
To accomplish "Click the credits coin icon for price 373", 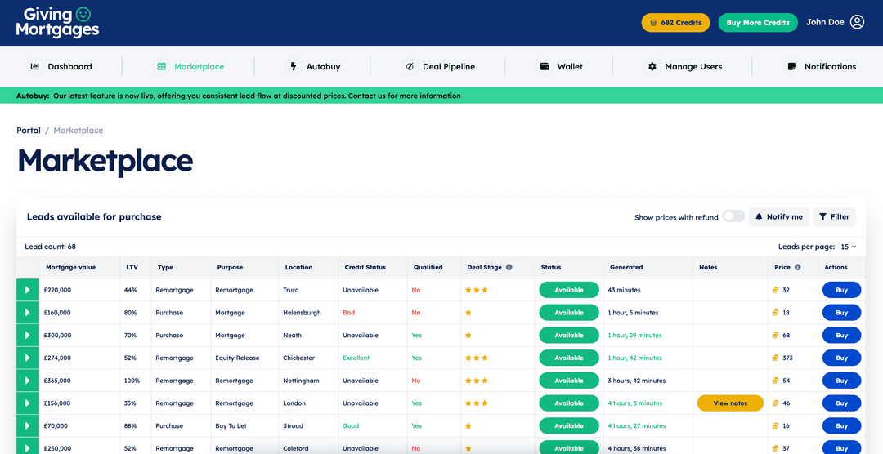I will (x=775, y=358).
